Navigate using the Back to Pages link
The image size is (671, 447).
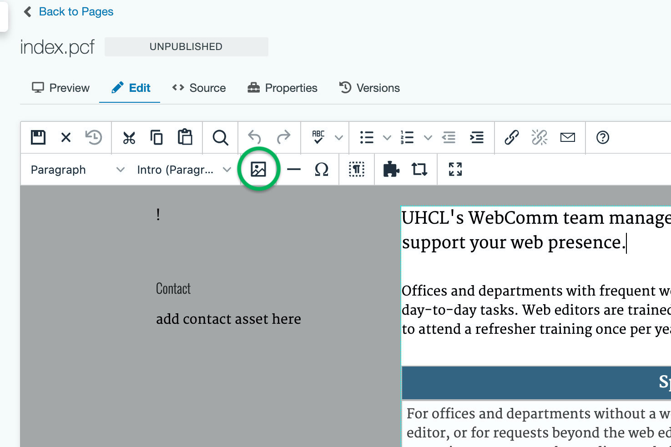[x=76, y=11]
